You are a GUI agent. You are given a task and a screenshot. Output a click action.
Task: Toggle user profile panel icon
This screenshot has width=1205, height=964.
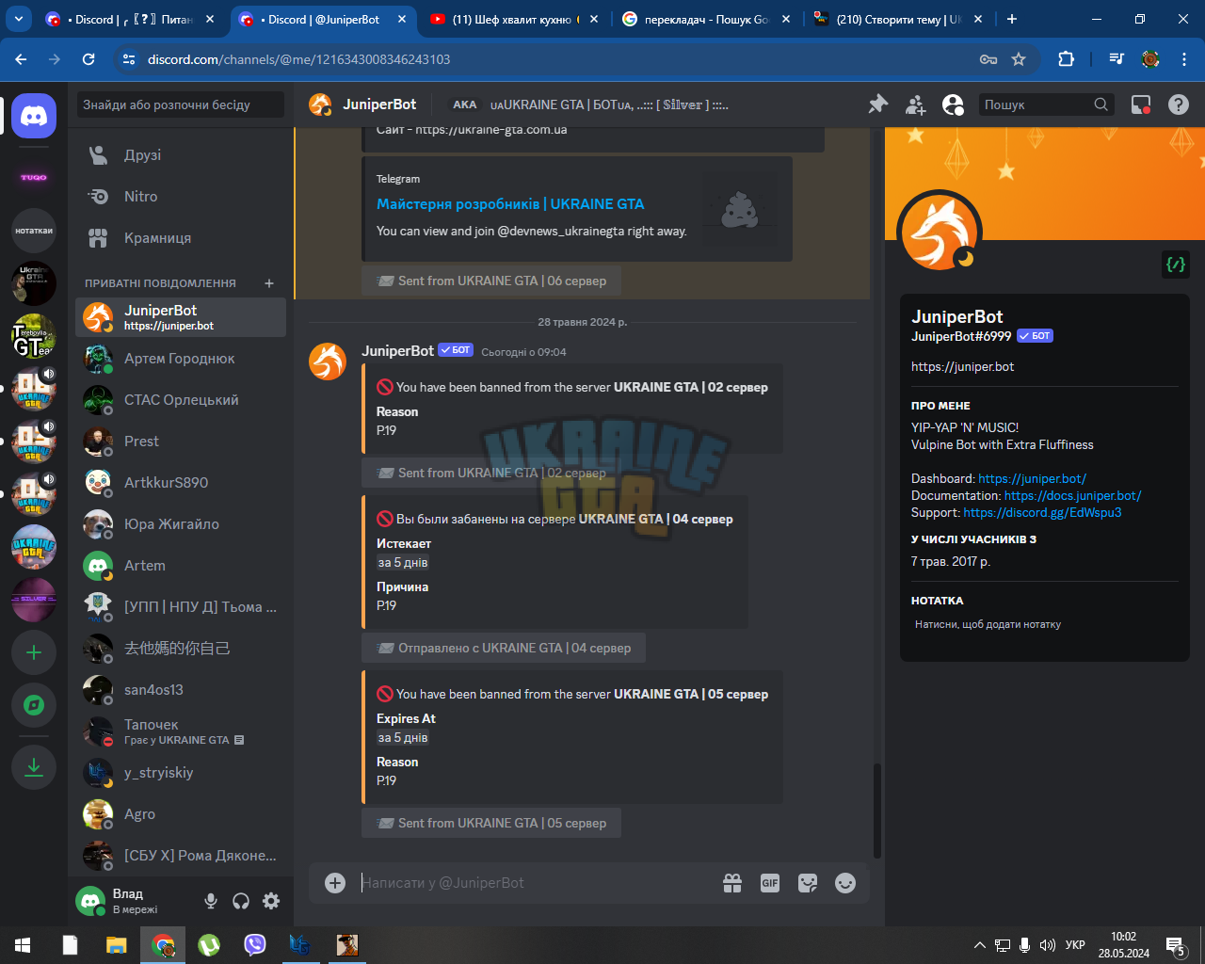(x=953, y=104)
